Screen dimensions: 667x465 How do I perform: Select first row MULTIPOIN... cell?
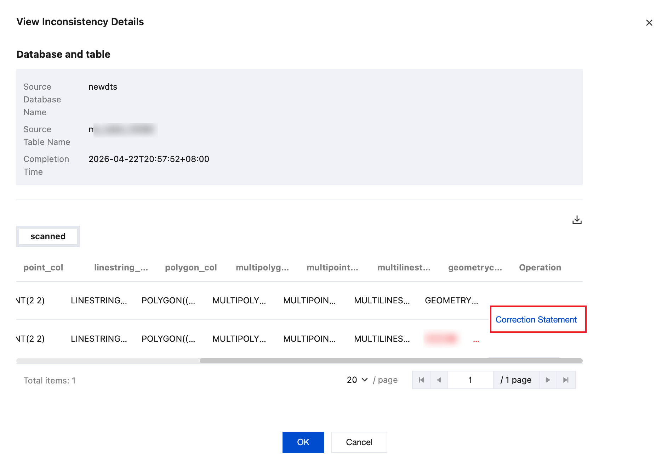pos(309,301)
